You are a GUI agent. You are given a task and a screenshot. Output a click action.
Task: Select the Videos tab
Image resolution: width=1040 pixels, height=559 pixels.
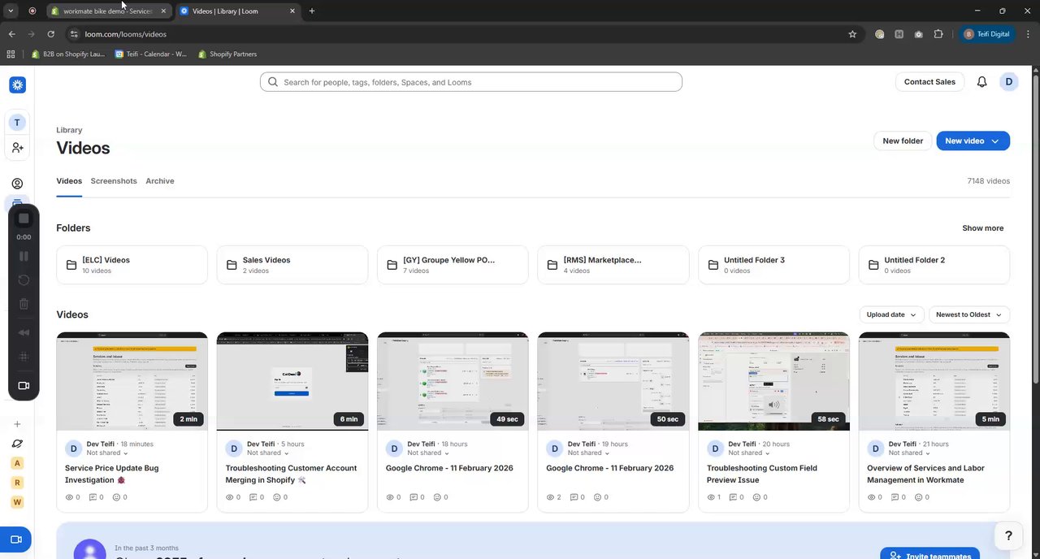point(69,181)
